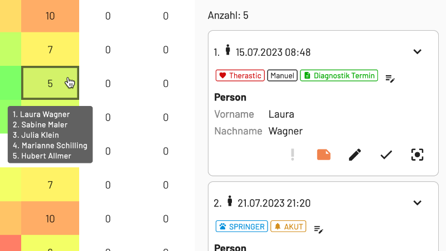The width and height of the screenshot is (446, 251).
Task: Select the highlighted heatmap cell showing 5
Action: coord(50,84)
